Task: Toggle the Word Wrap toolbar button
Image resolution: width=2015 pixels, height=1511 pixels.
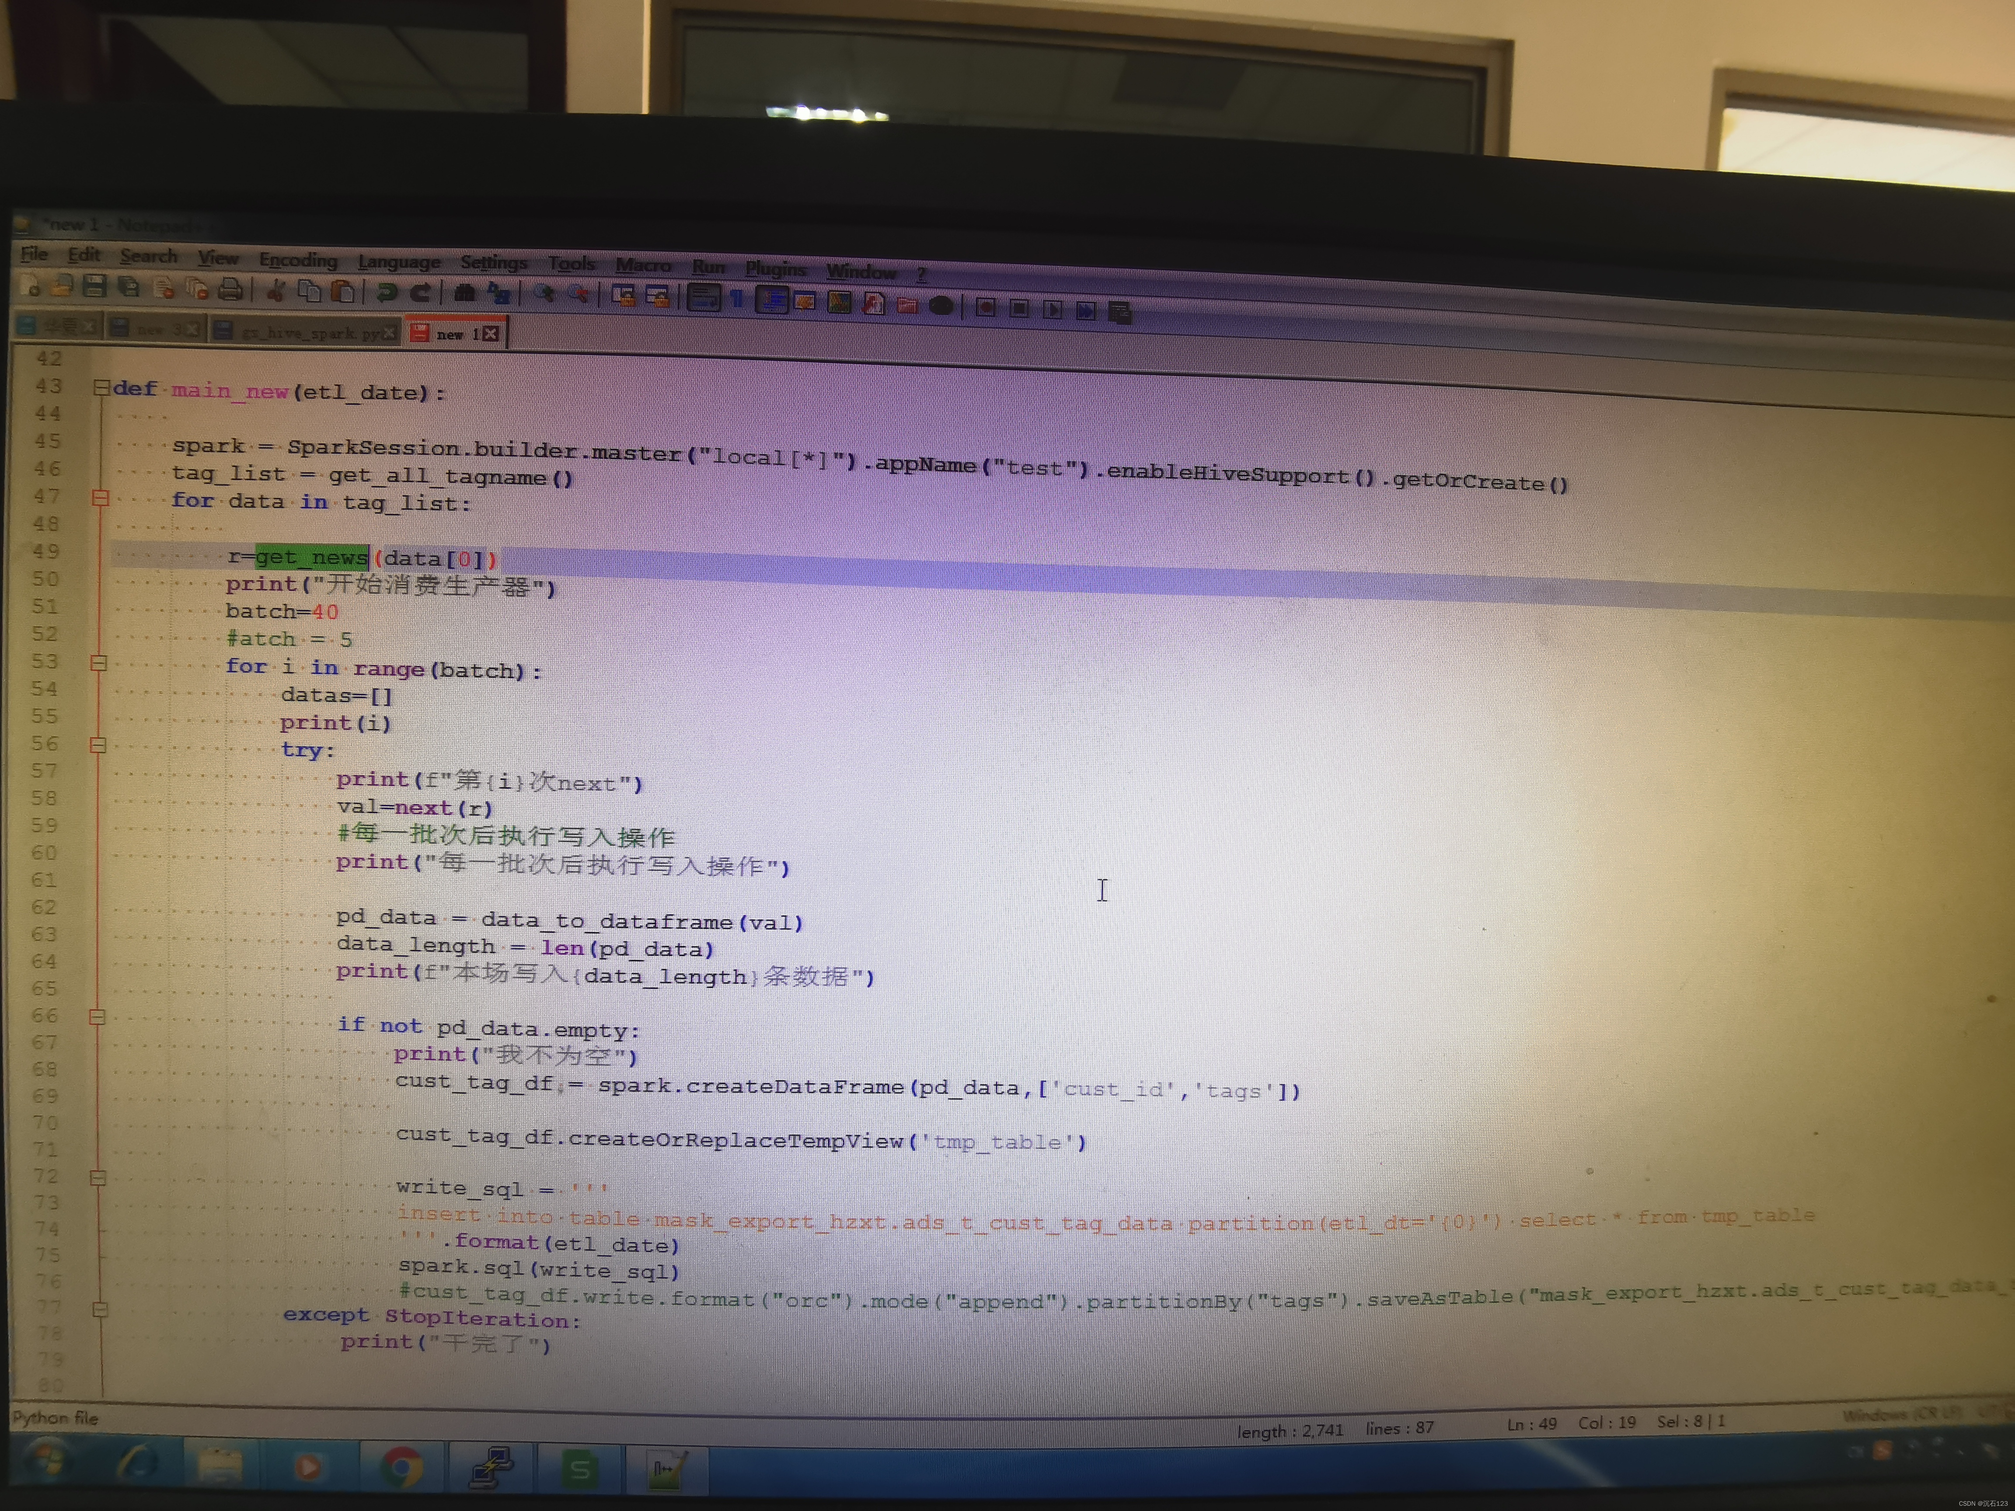Action: pyautogui.click(x=703, y=298)
